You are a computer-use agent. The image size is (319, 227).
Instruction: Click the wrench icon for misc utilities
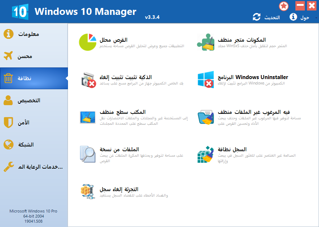(9, 167)
